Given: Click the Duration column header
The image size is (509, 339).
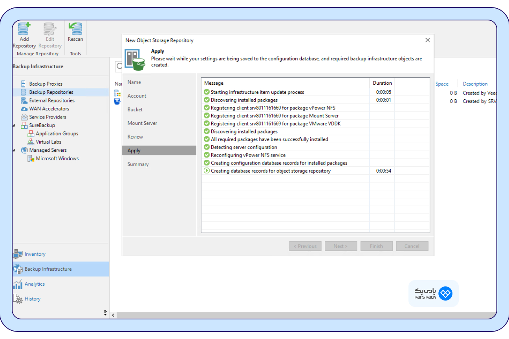Looking at the screenshot, I should coord(382,83).
